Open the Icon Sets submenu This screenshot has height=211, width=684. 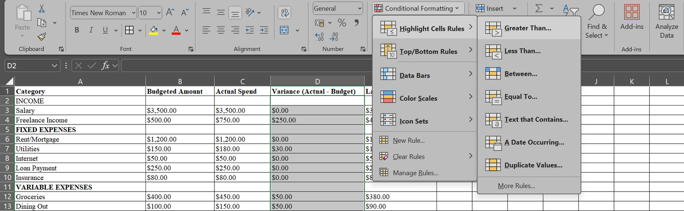pos(425,121)
